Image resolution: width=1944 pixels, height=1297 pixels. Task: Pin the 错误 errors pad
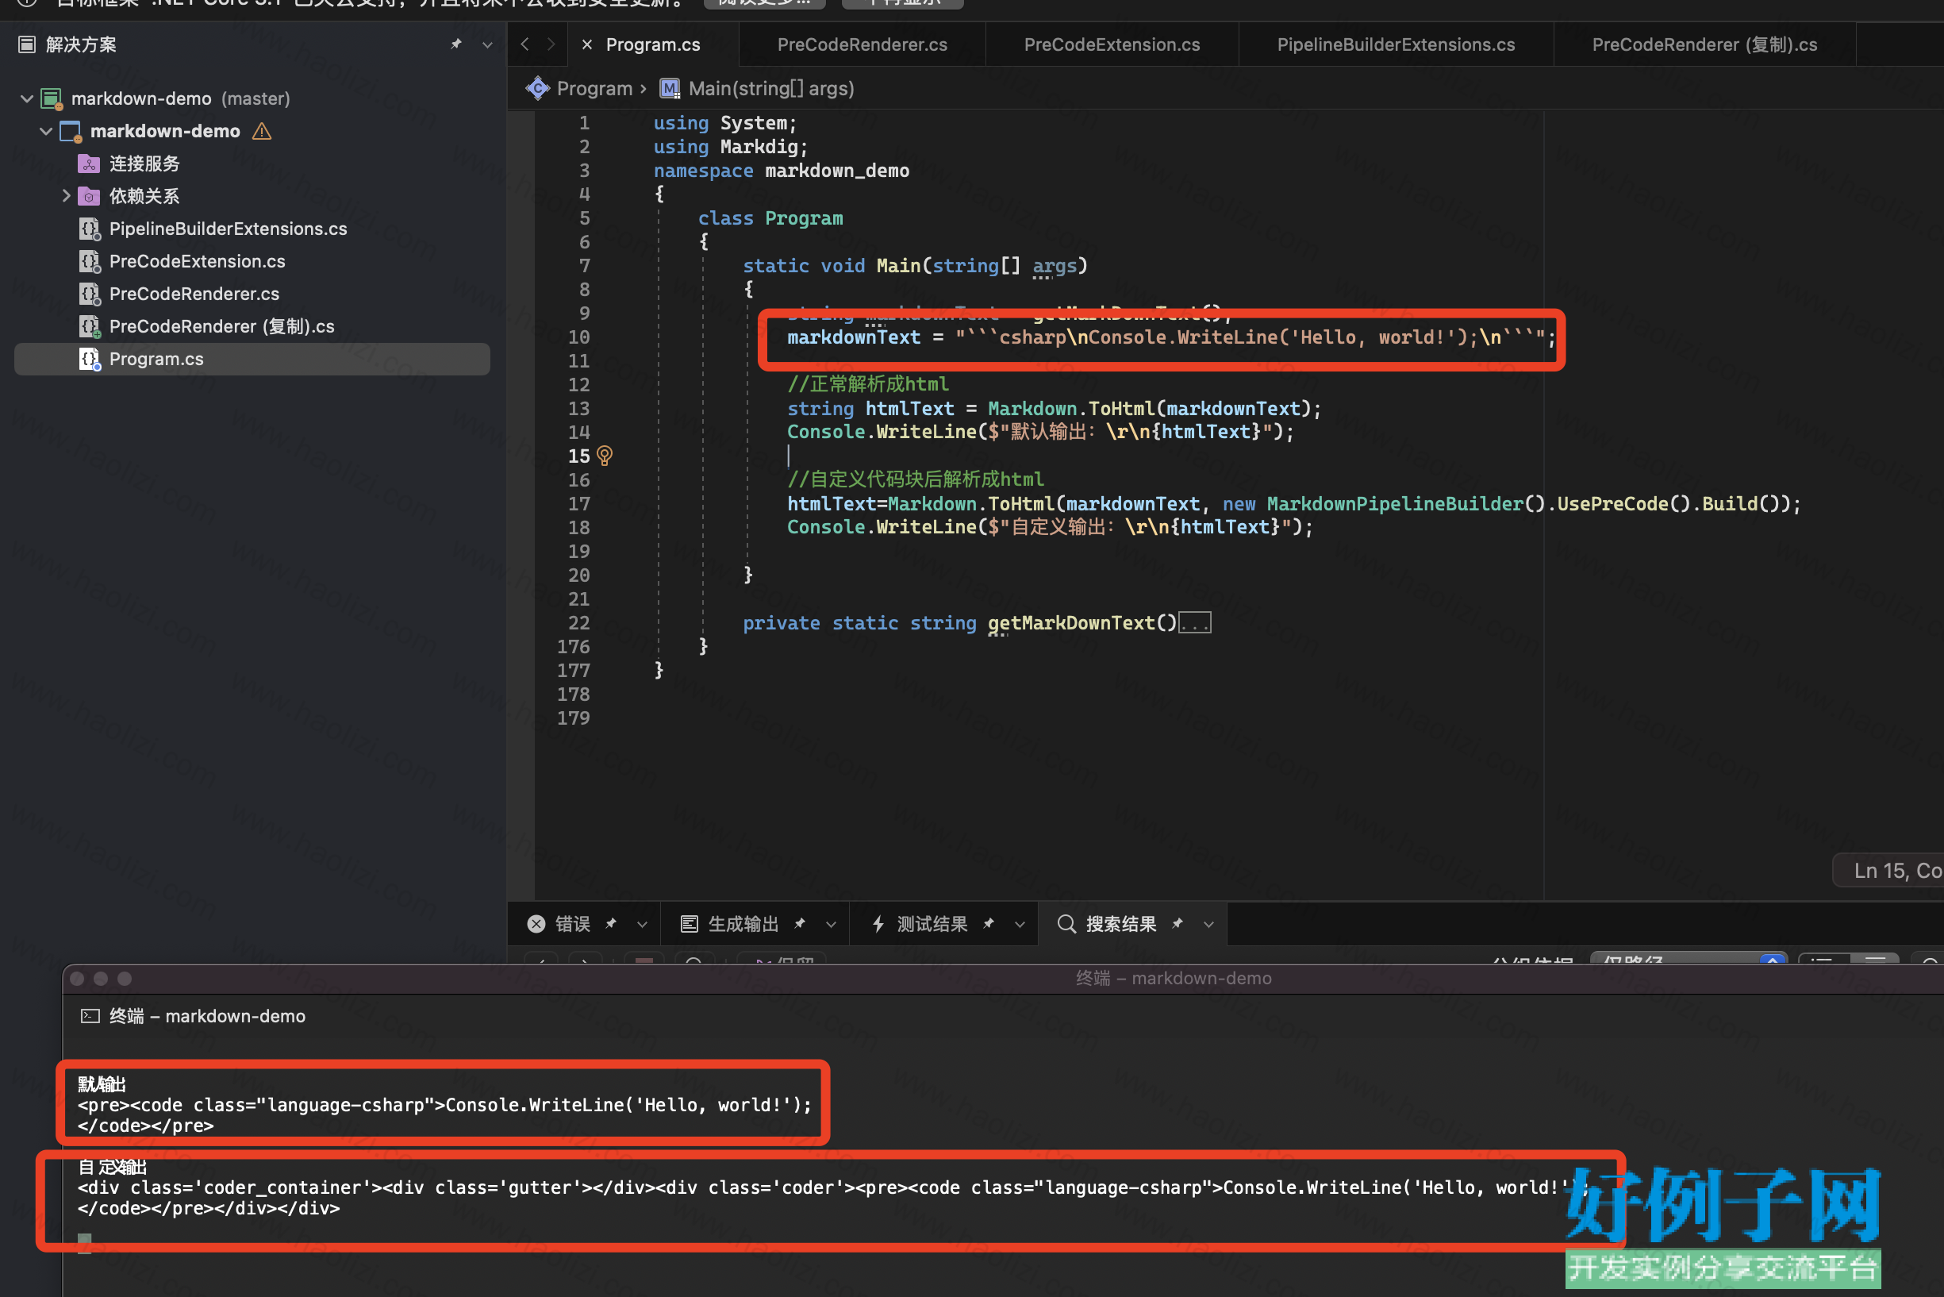tap(611, 924)
